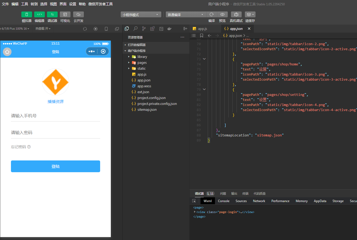Click the compile refresh icon
Viewport: 357px width, 240px height.
coord(211,14)
